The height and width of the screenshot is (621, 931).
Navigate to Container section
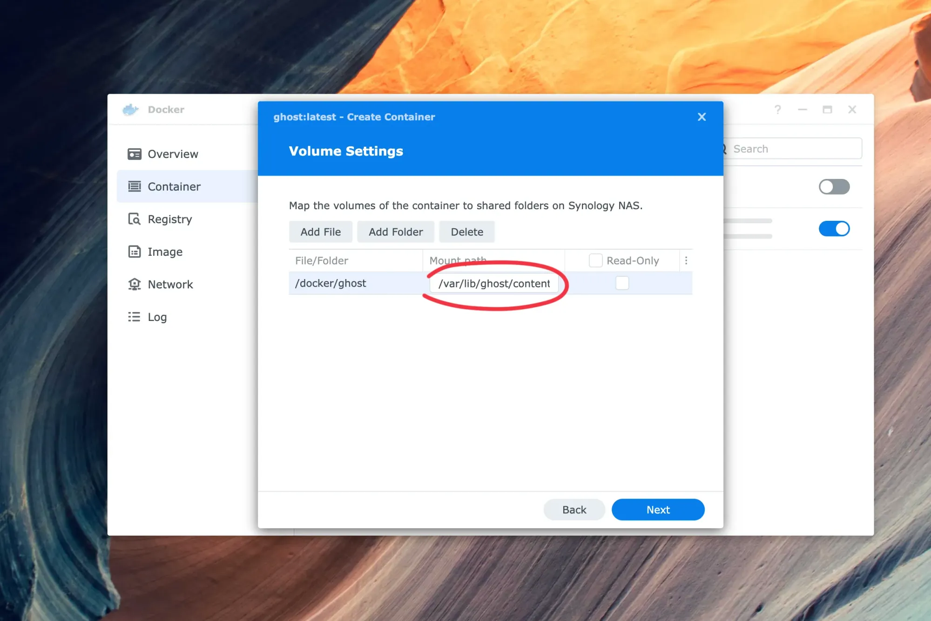175,186
